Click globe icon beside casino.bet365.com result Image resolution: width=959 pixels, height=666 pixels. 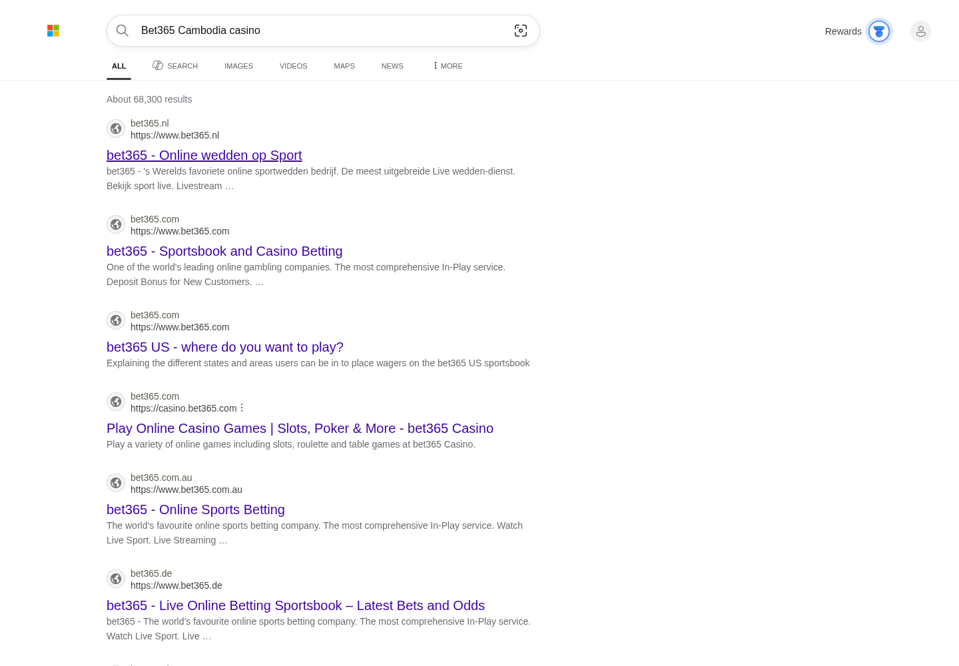click(116, 402)
